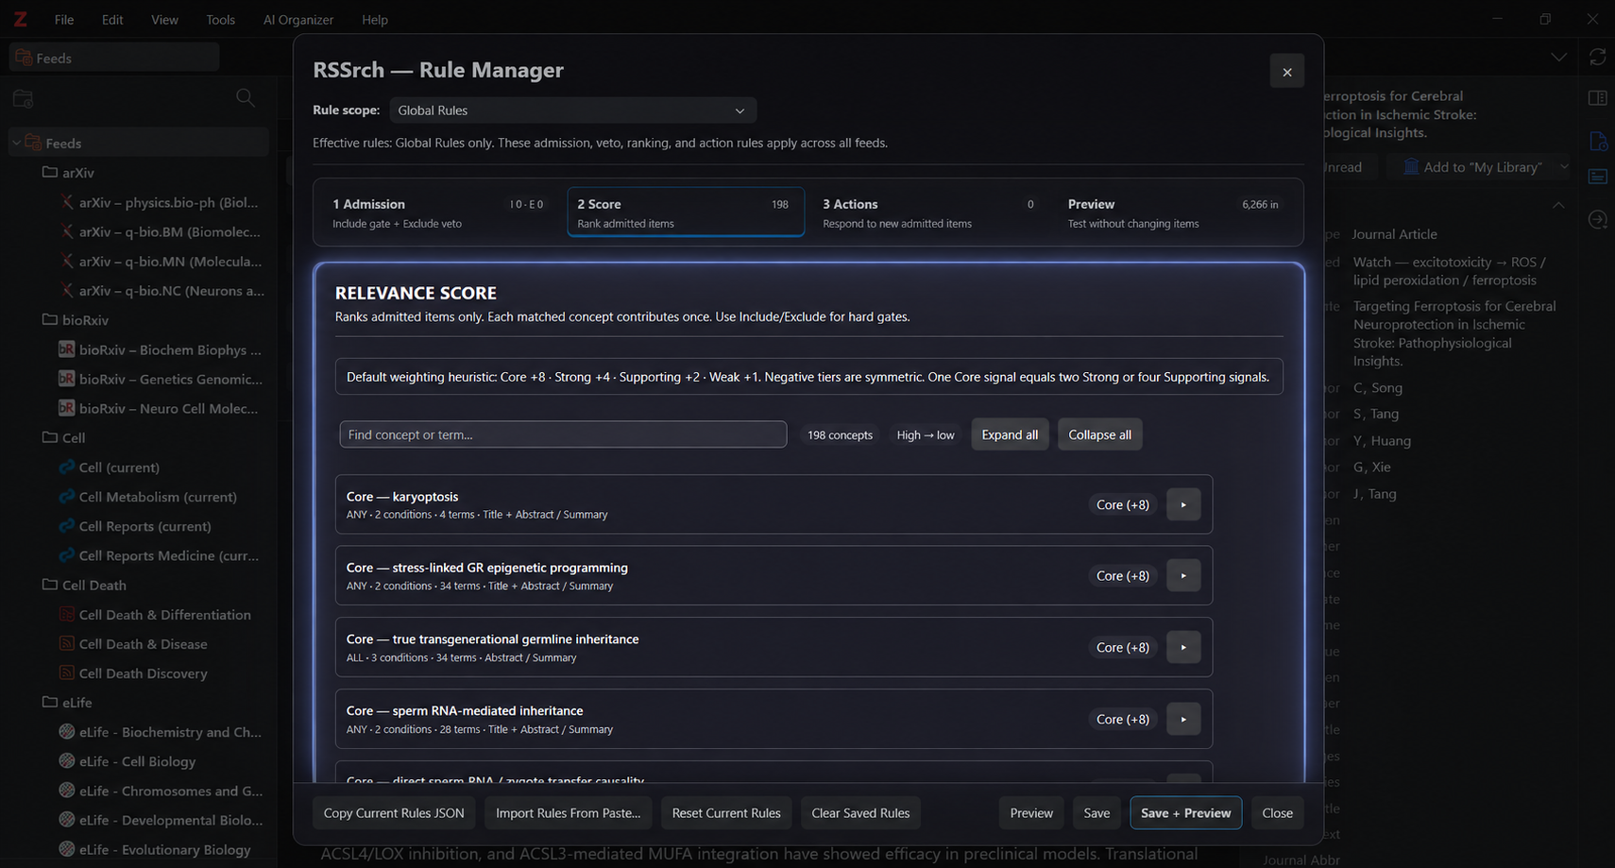Click the Zotero logo in the title bar
The image size is (1615, 868).
(20, 19)
